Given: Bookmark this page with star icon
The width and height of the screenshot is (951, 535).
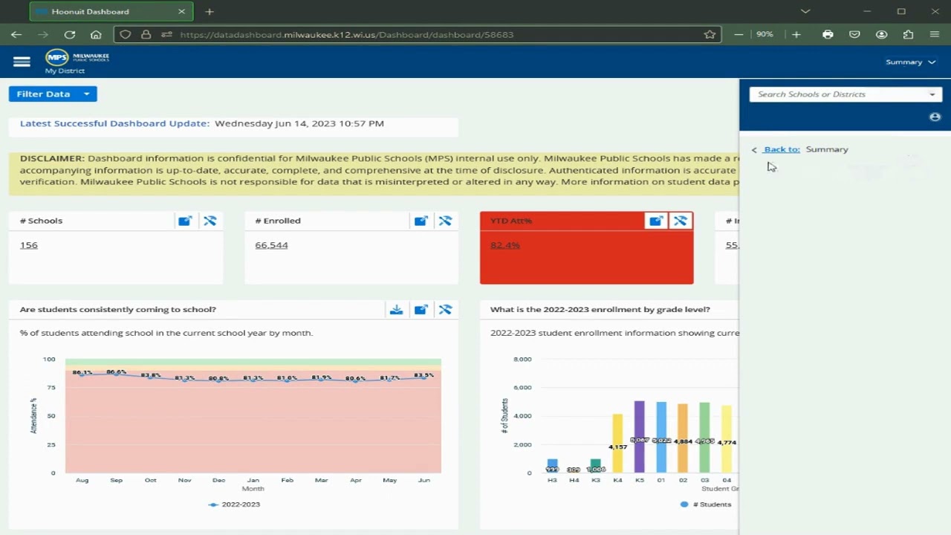Looking at the screenshot, I should click(710, 35).
